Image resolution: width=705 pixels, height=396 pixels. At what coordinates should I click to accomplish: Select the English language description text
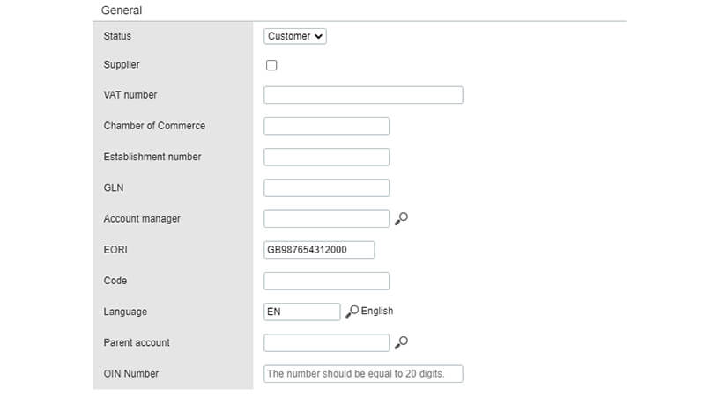click(377, 312)
